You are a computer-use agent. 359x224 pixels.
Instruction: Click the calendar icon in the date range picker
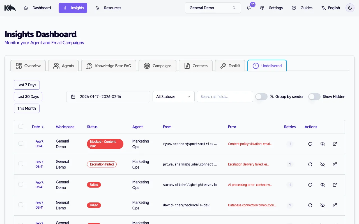coord(73,96)
